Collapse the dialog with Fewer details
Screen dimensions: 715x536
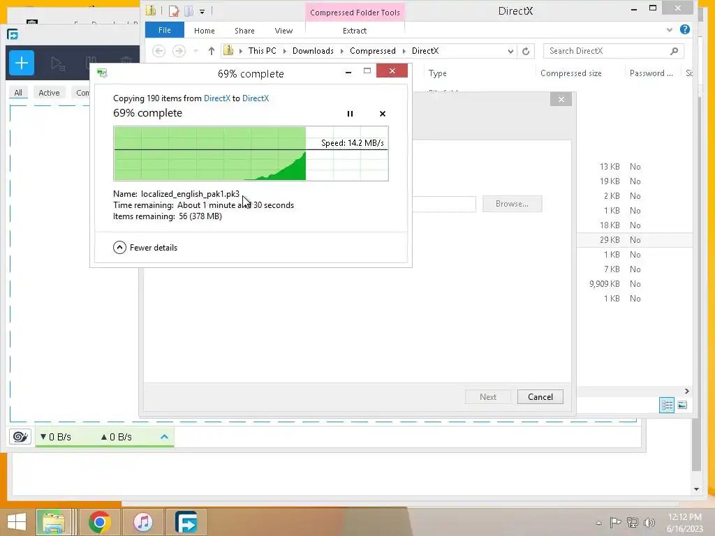click(145, 248)
